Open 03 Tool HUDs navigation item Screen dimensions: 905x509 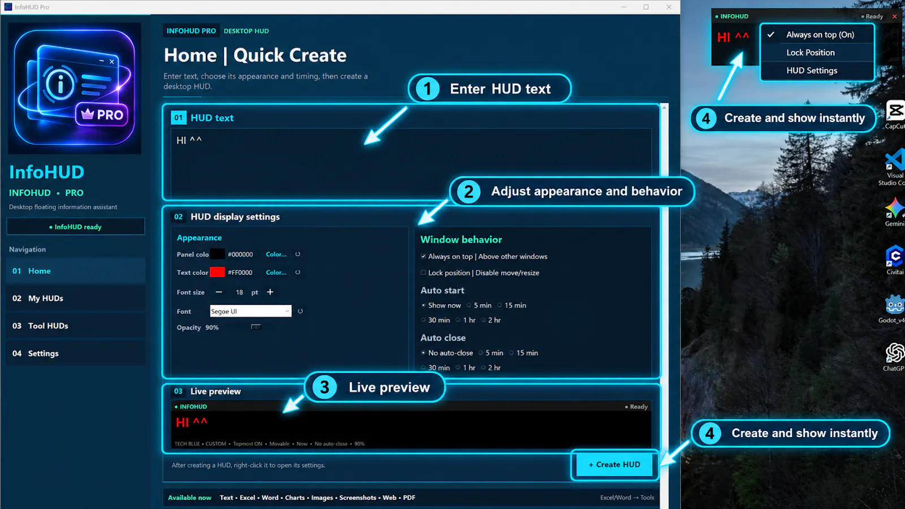point(76,326)
